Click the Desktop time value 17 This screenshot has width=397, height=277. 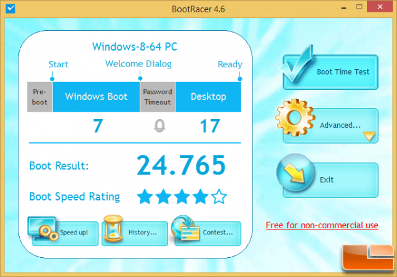[210, 126]
